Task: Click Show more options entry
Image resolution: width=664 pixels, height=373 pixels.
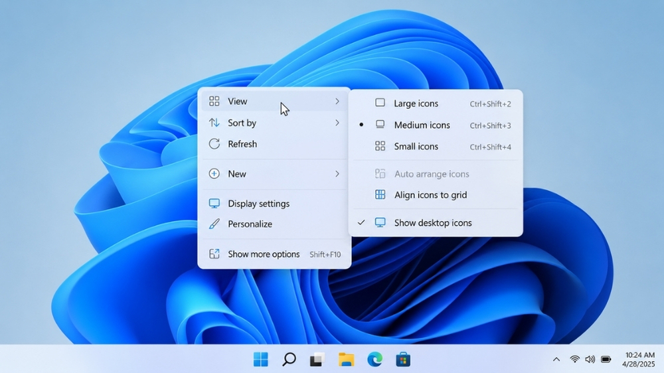Action: tap(274, 254)
